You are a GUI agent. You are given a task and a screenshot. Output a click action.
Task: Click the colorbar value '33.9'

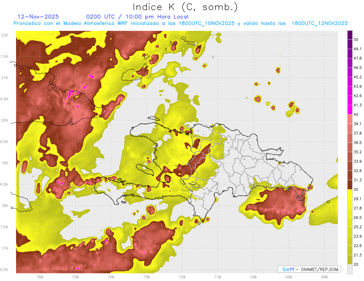coord(357,161)
